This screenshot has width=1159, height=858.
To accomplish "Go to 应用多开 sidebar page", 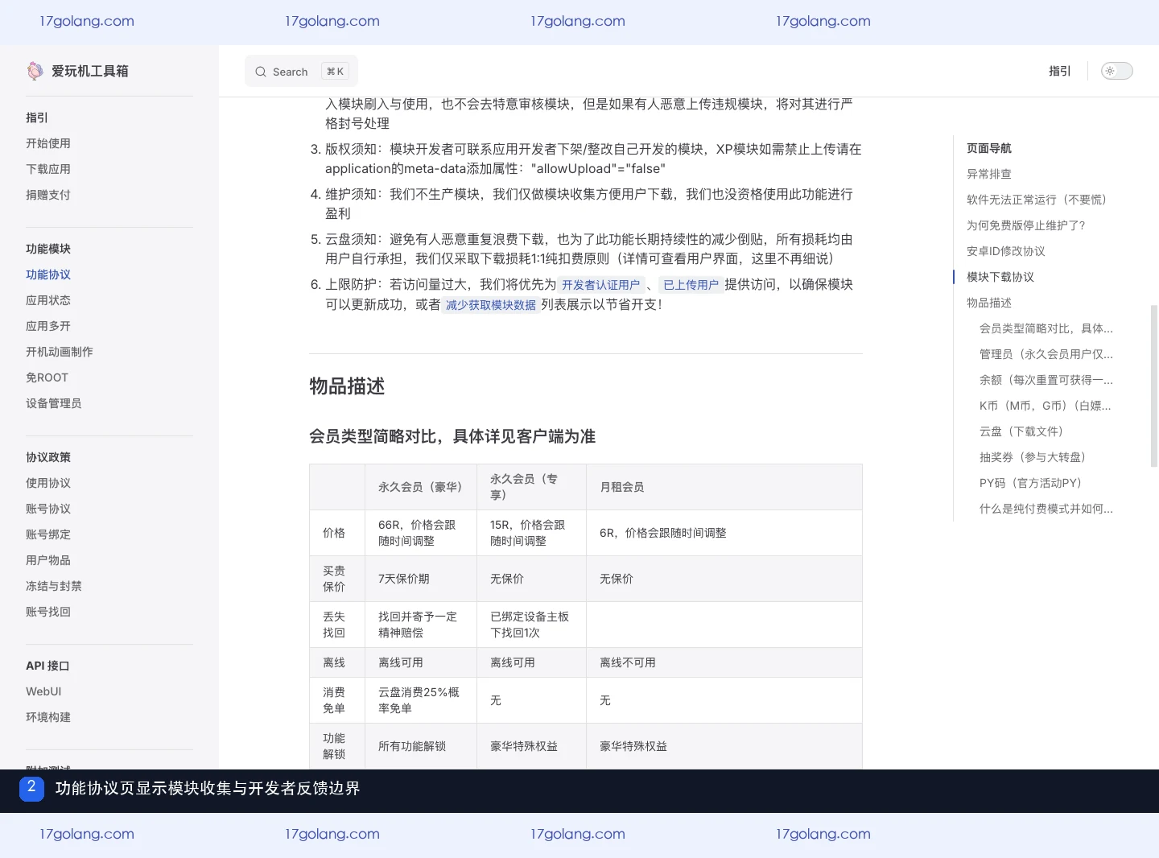I will click(48, 326).
